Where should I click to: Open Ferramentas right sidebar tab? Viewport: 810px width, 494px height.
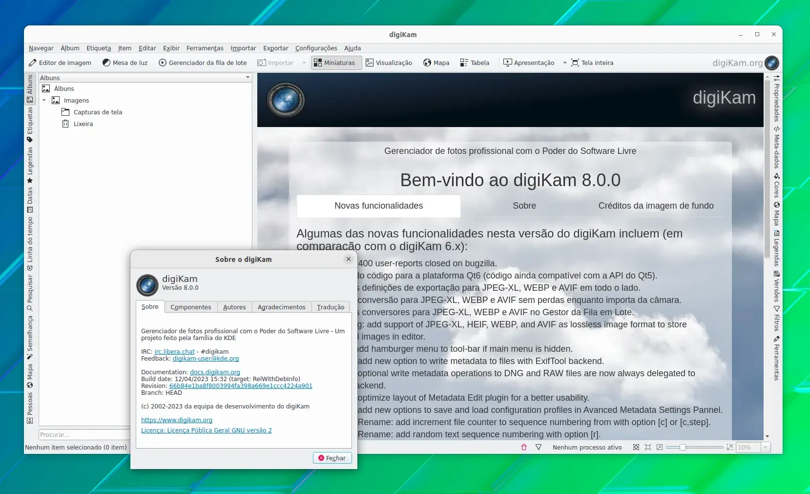pos(776,358)
